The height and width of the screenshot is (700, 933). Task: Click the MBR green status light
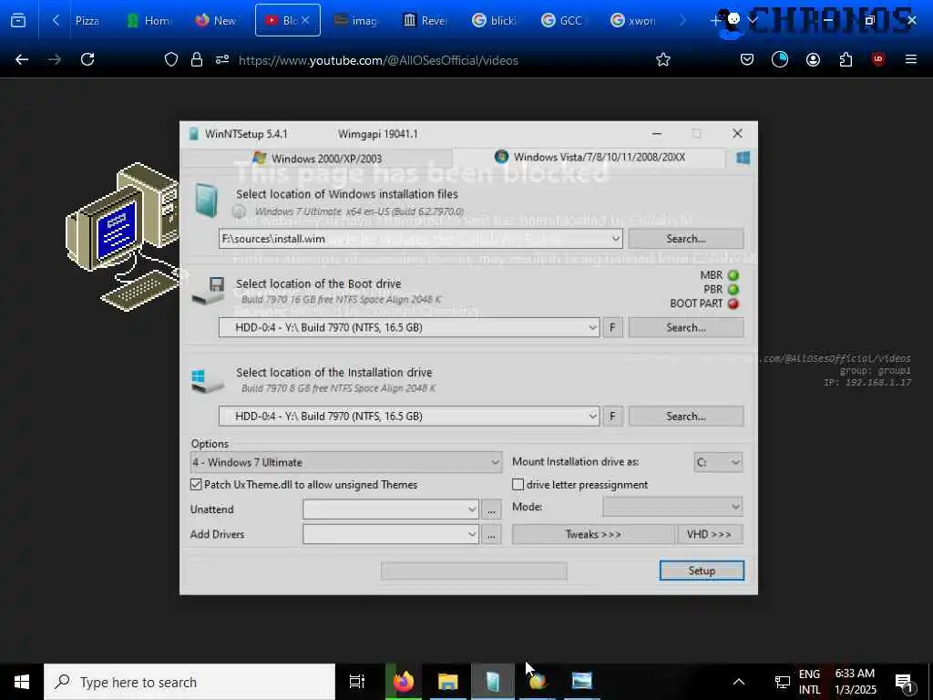coord(733,275)
